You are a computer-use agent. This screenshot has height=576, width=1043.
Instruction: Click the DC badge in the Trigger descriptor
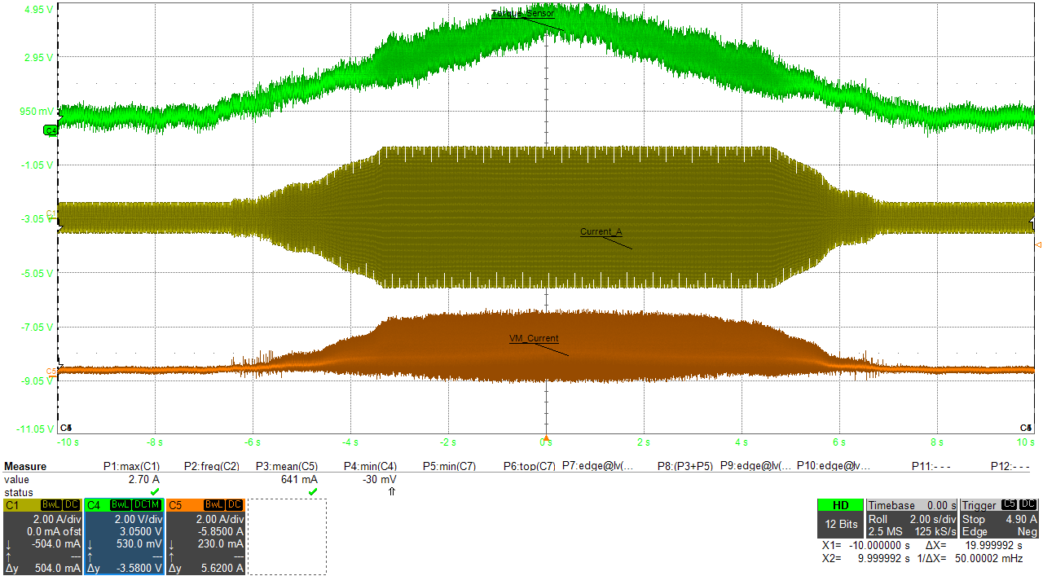(x=1028, y=505)
